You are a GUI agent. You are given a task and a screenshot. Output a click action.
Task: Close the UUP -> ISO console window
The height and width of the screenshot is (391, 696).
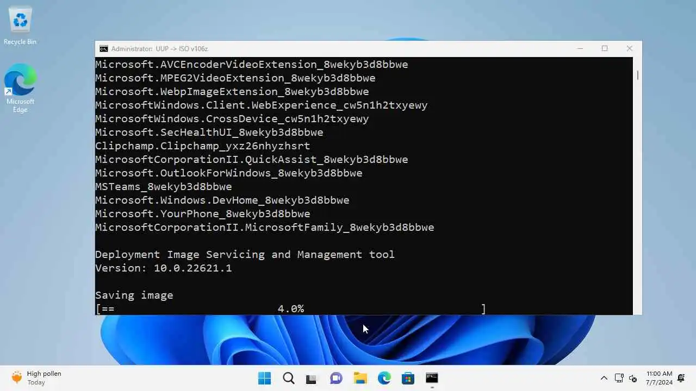[630, 48]
